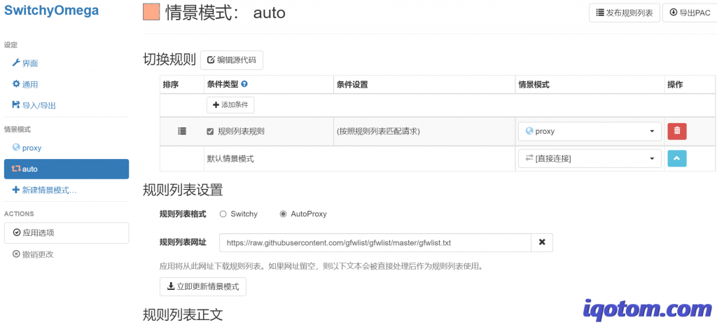
Task: Select the Switchy format radio button
Action: (x=223, y=214)
